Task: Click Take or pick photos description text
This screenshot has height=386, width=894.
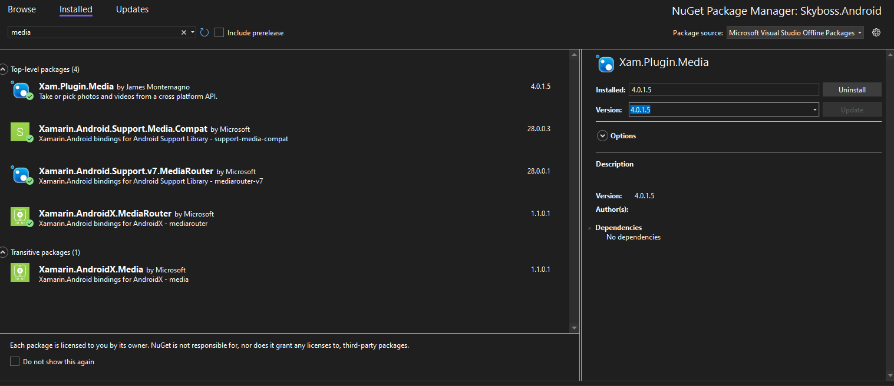Action: point(128,96)
